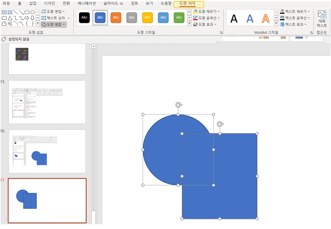The image size is (331, 229).
Task: Switch to the 애니메이션 tab
Action: tap(87, 3)
